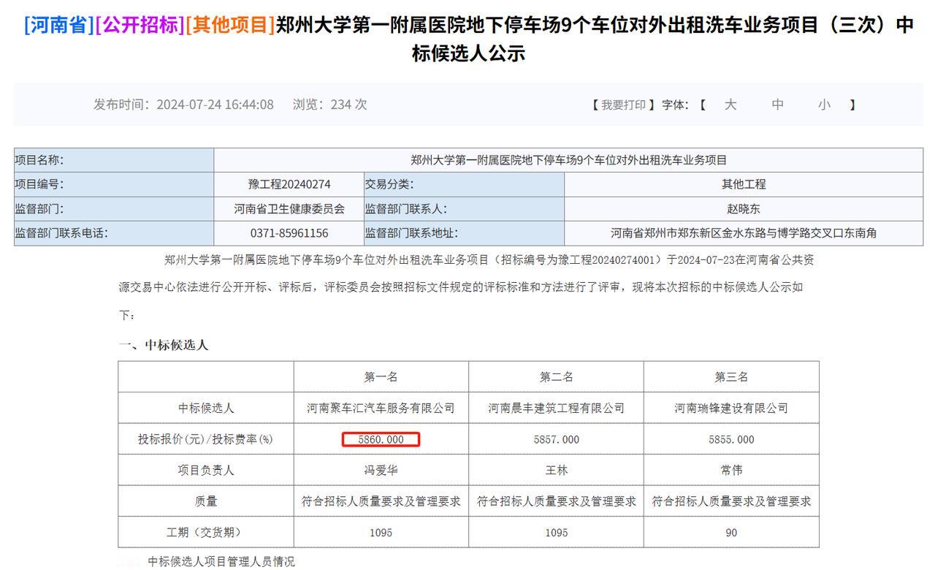
Task: Click the 交易分类 label cell
Action: point(464,184)
